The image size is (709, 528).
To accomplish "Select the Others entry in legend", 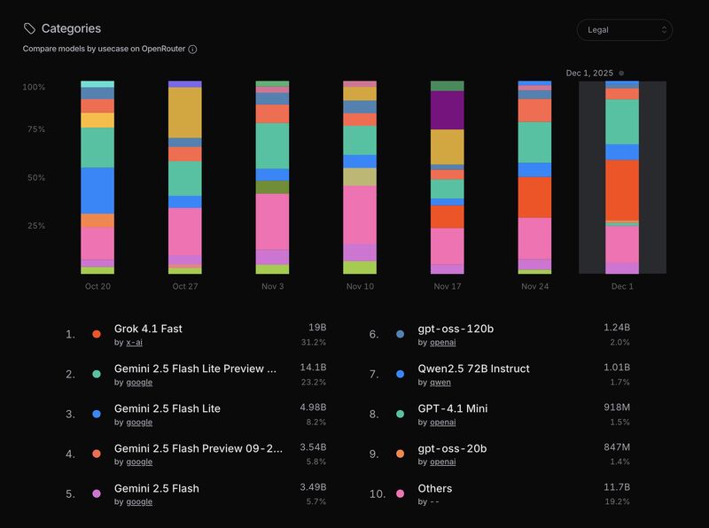I will click(x=435, y=488).
